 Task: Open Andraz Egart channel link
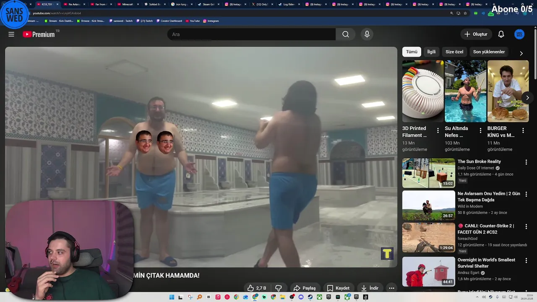[x=468, y=273]
